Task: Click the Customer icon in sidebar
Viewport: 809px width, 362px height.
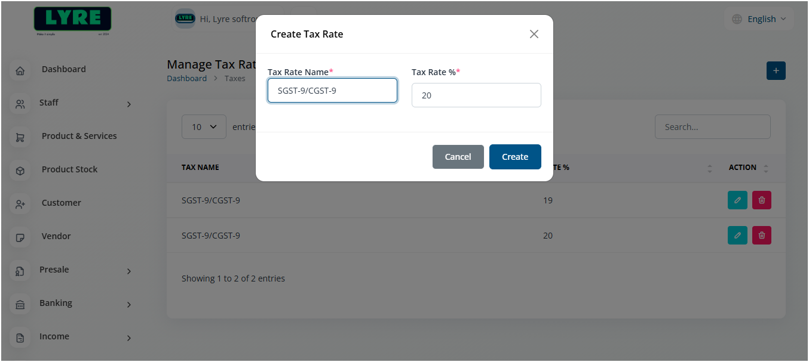Action: pyautogui.click(x=20, y=205)
